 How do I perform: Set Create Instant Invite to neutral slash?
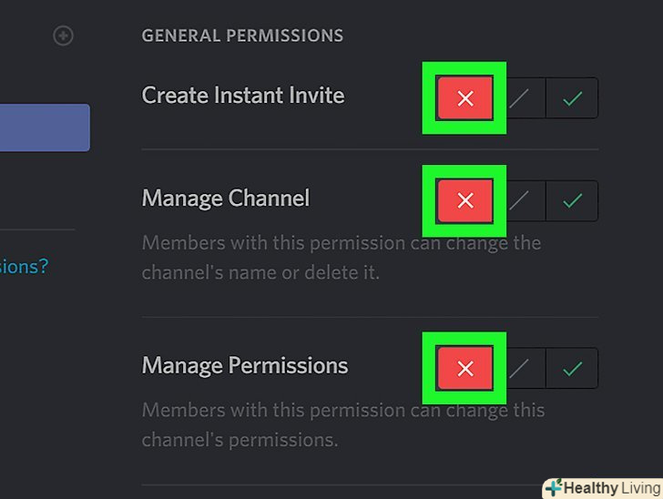tap(519, 98)
